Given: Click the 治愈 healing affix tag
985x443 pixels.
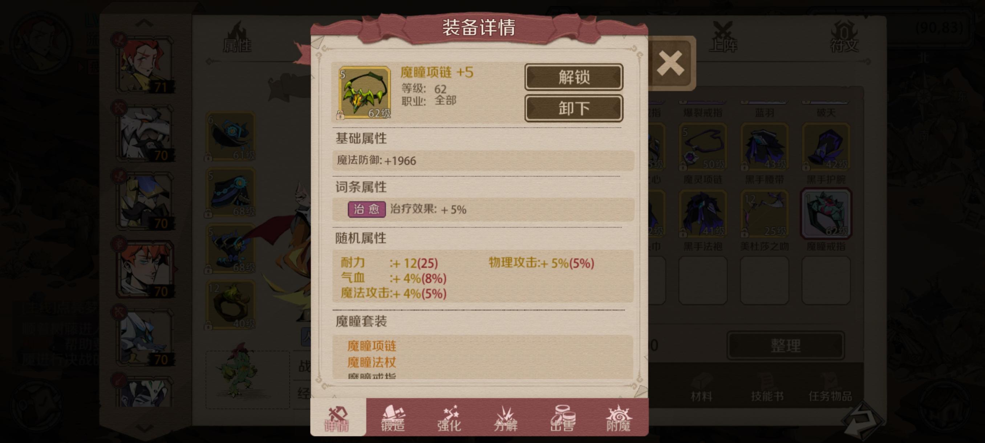Looking at the screenshot, I should click(366, 210).
